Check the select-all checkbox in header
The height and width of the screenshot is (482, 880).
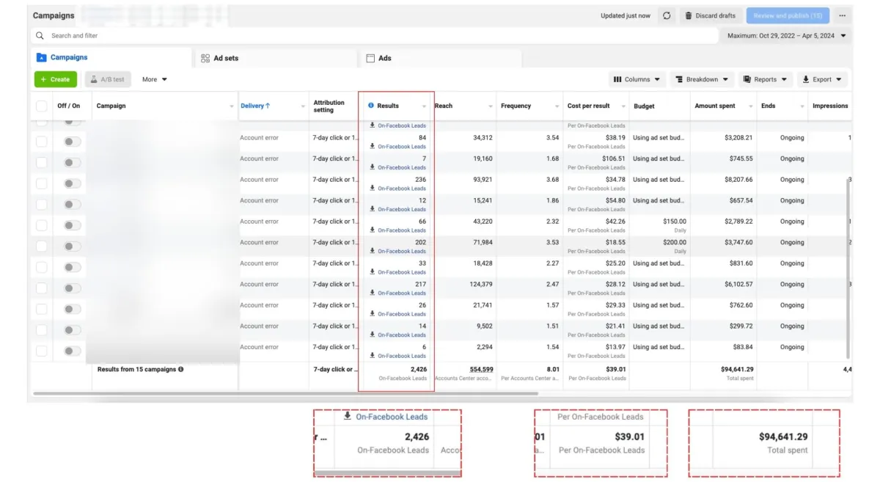click(42, 106)
